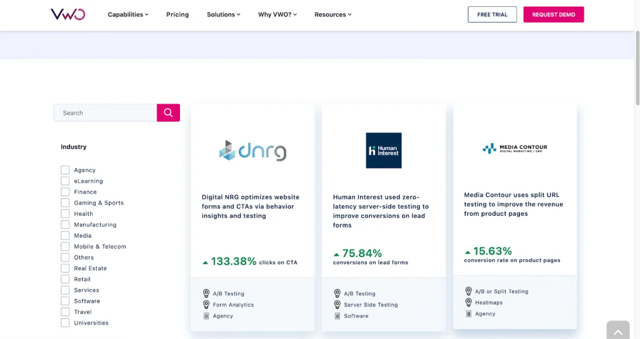Click the 75.84% conversions stat
This screenshot has height=339, width=640.
tap(370, 257)
